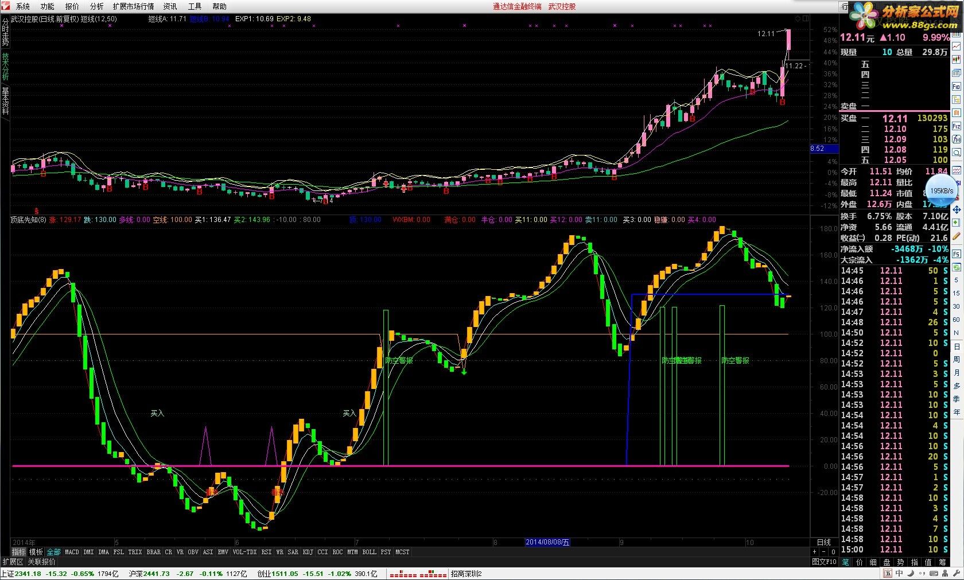Click the 8.52 price axis label

pyautogui.click(x=823, y=149)
